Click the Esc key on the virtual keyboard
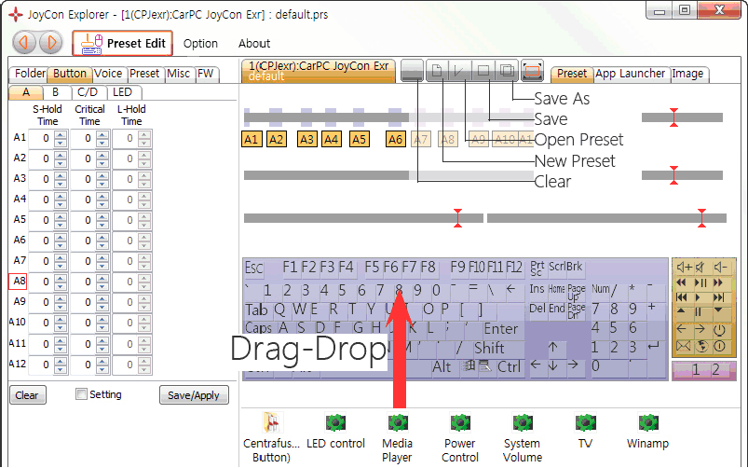 253,268
